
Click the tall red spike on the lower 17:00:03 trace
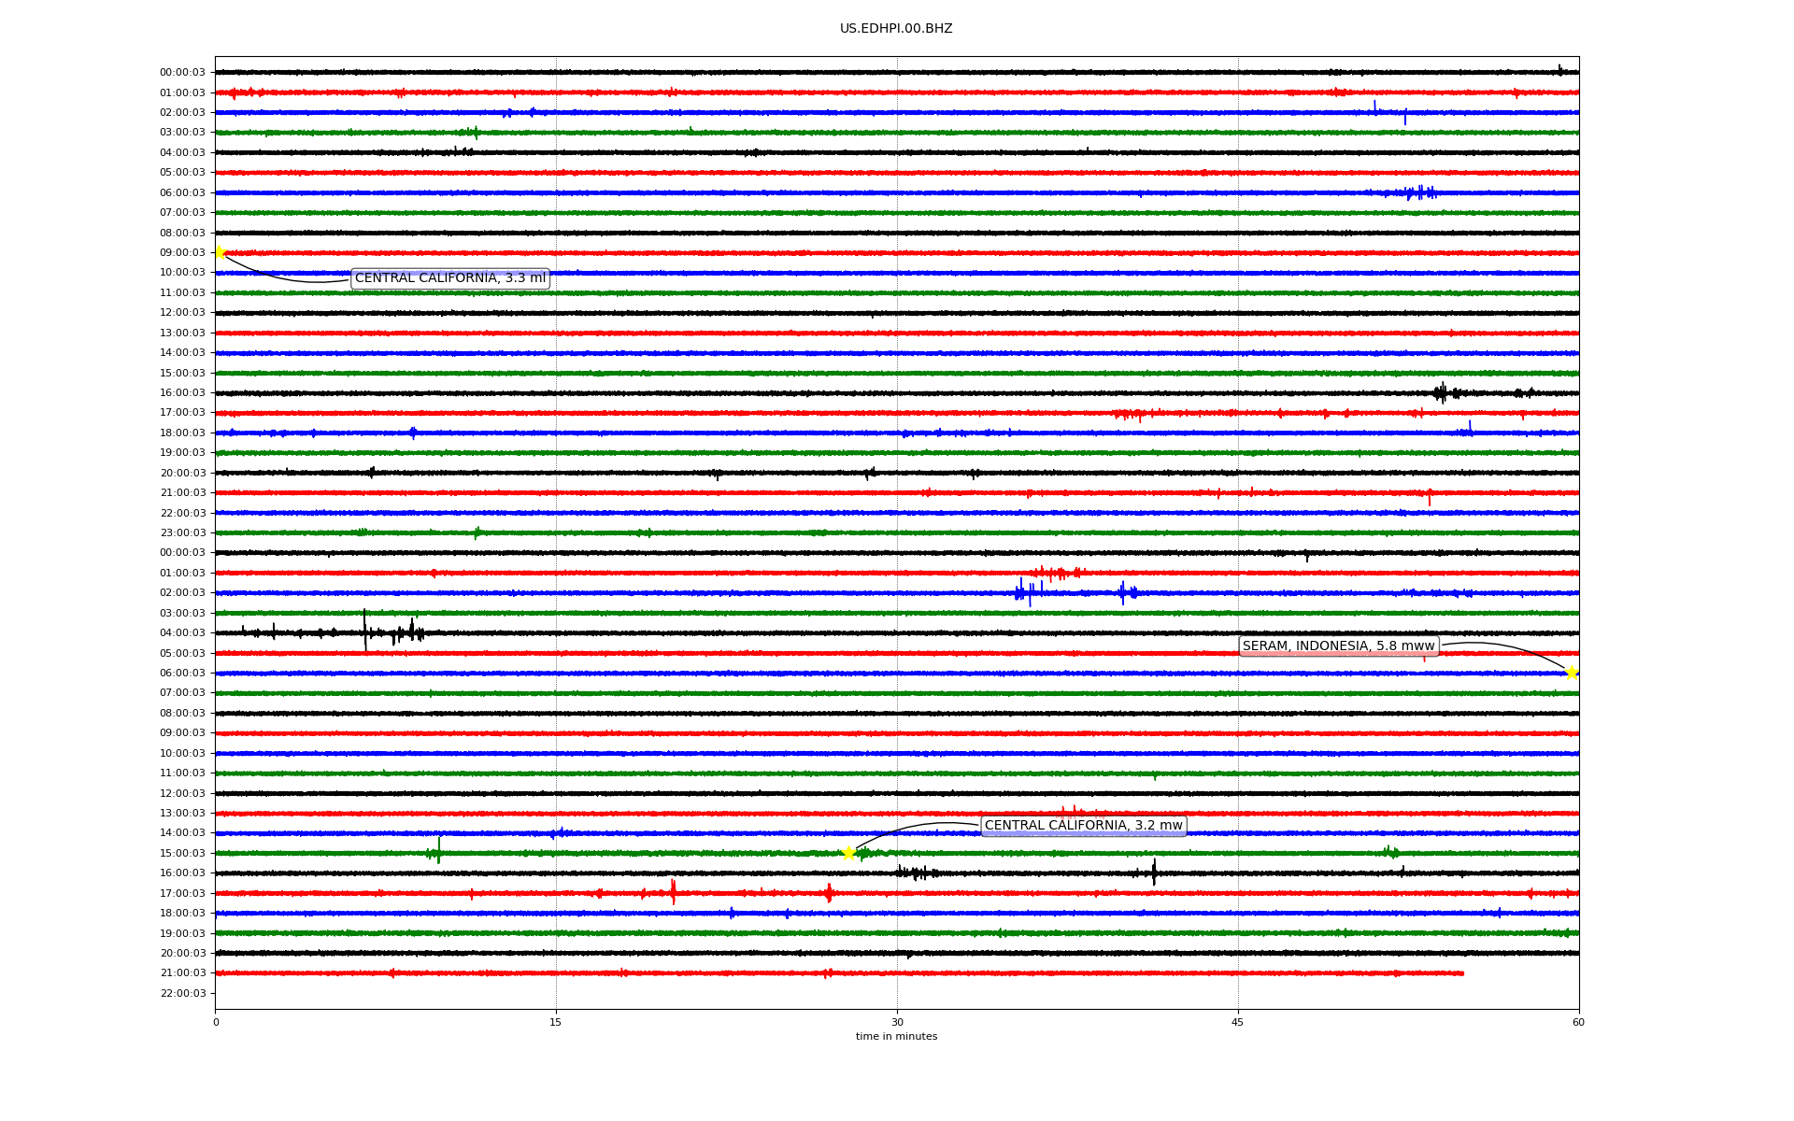point(673,892)
